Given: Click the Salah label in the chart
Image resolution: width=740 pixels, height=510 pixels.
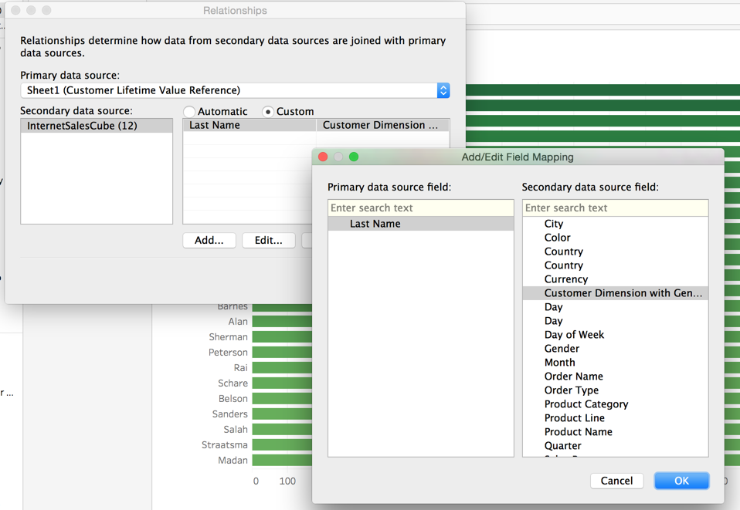Looking at the screenshot, I should pyautogui.click(x=236, y=430).
